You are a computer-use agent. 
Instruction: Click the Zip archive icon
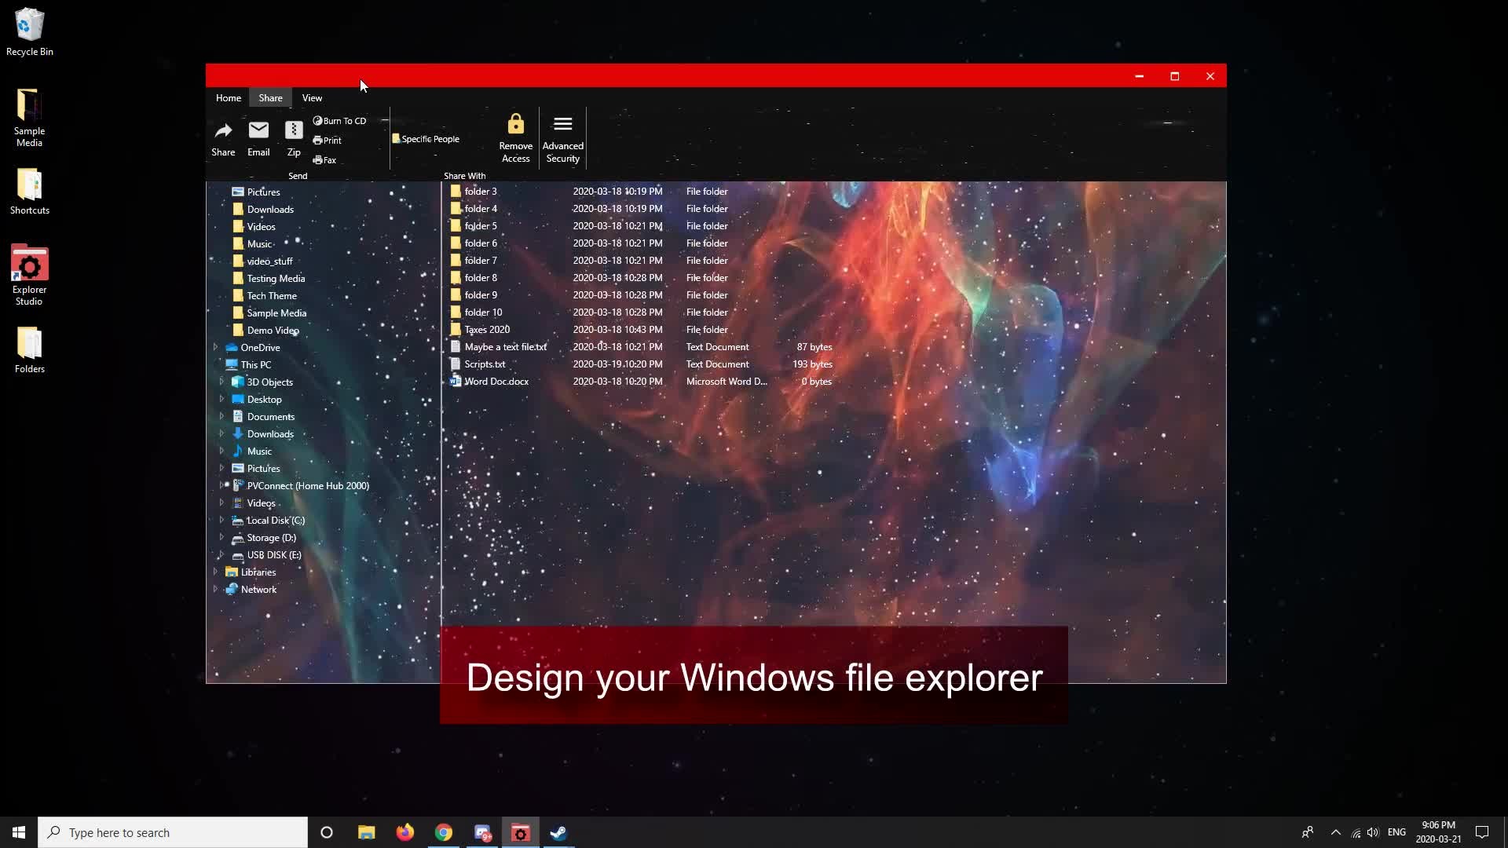294,130
